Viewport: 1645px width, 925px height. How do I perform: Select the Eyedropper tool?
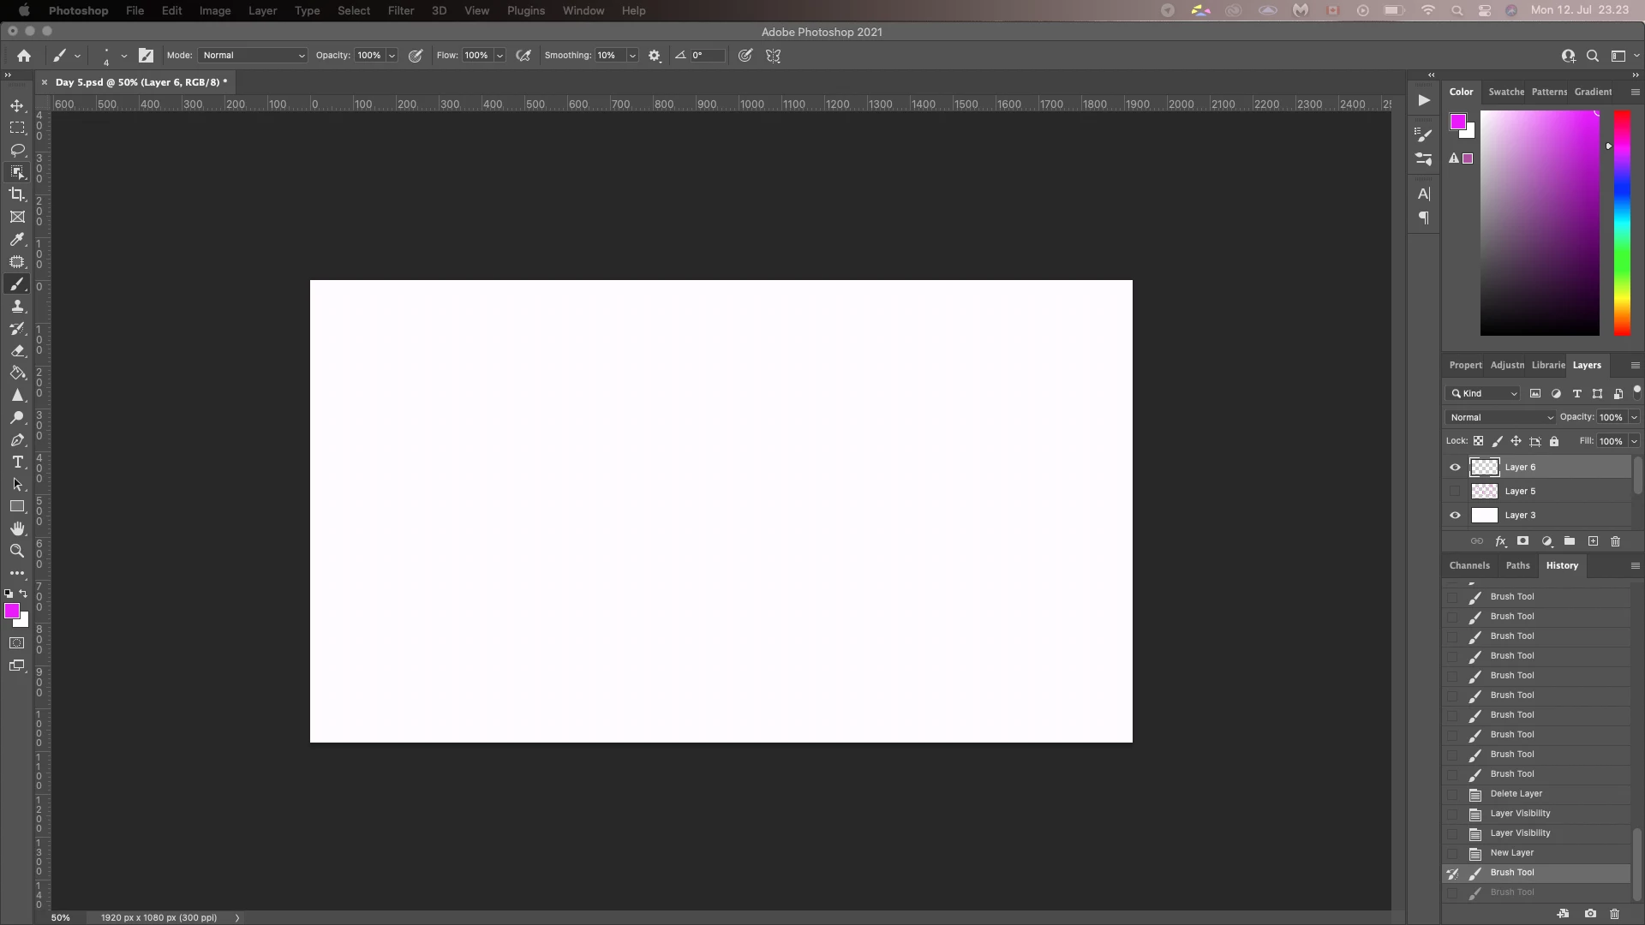(17, 240)
